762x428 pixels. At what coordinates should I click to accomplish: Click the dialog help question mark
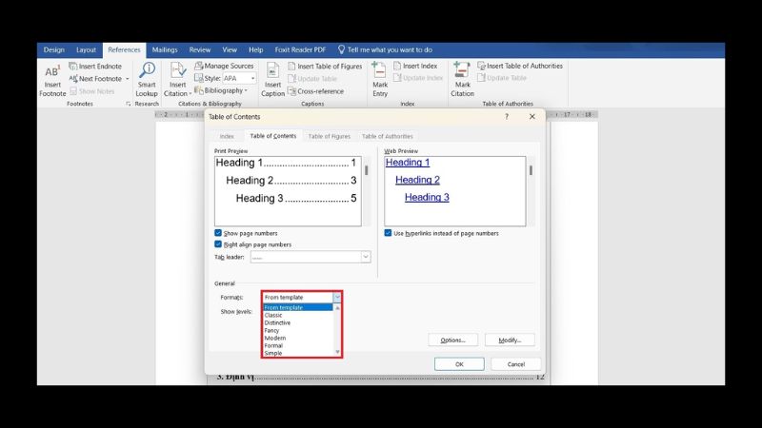(x=507, y=116)
